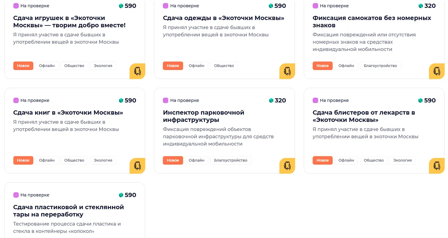The image size is (448, 238).
Task: Click pink status square on plastic recycling card
Action: pos(16,195)
